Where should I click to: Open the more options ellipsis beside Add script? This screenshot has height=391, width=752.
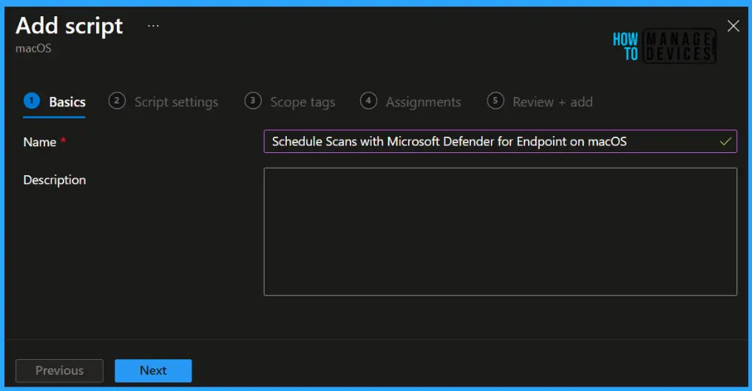153,26
